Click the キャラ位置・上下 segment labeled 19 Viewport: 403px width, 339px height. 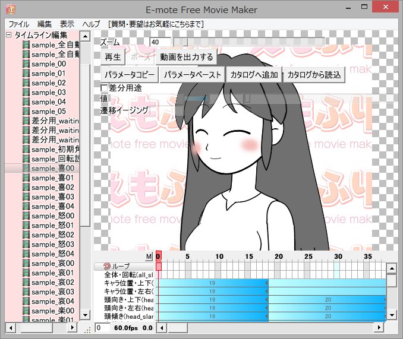(x=212, y=283)
